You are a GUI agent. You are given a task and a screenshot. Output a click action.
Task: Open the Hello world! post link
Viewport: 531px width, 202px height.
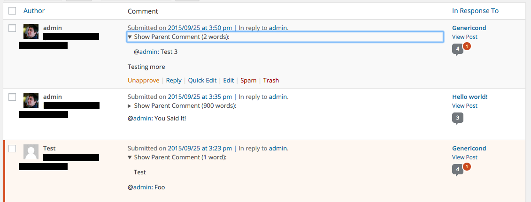tap(469, 97)
